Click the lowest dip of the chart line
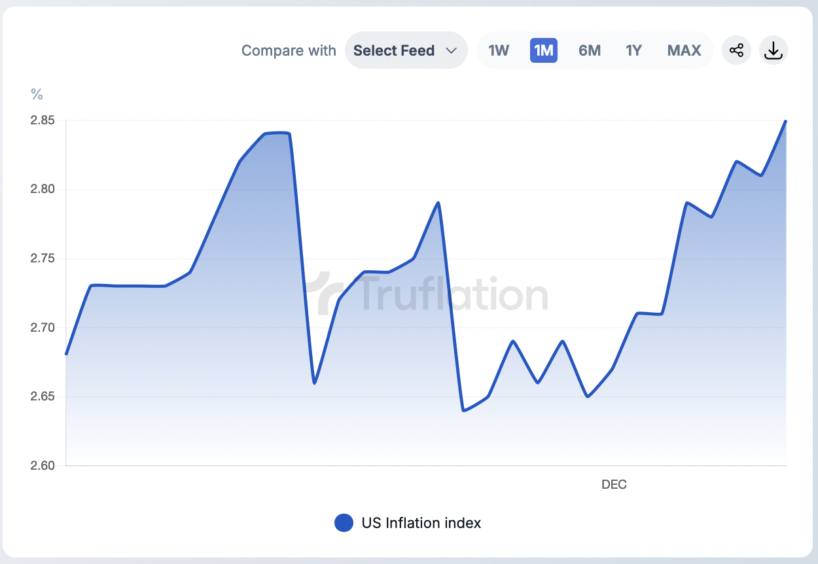818x564 pixels. [463, 410]
